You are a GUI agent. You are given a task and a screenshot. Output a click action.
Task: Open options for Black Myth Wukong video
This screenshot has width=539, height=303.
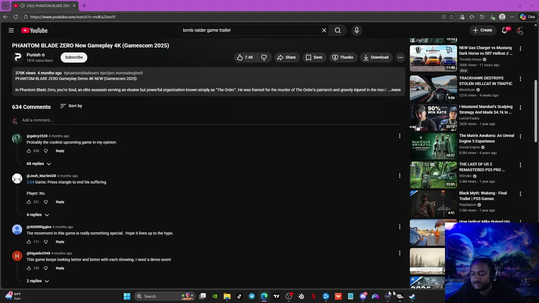pos(520,194)
